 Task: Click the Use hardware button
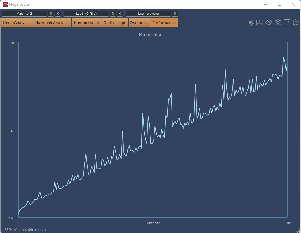(148, 14)
